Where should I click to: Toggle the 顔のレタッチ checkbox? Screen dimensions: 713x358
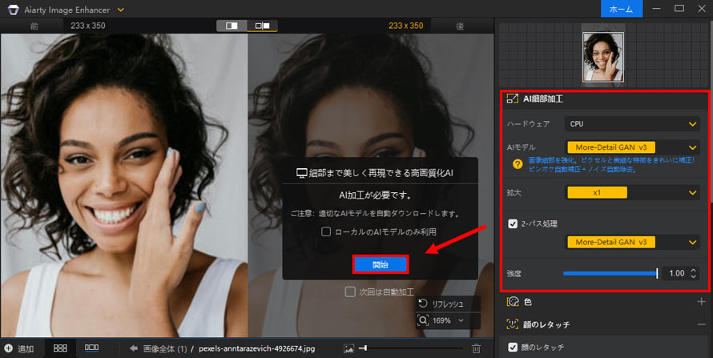[513, 347]
